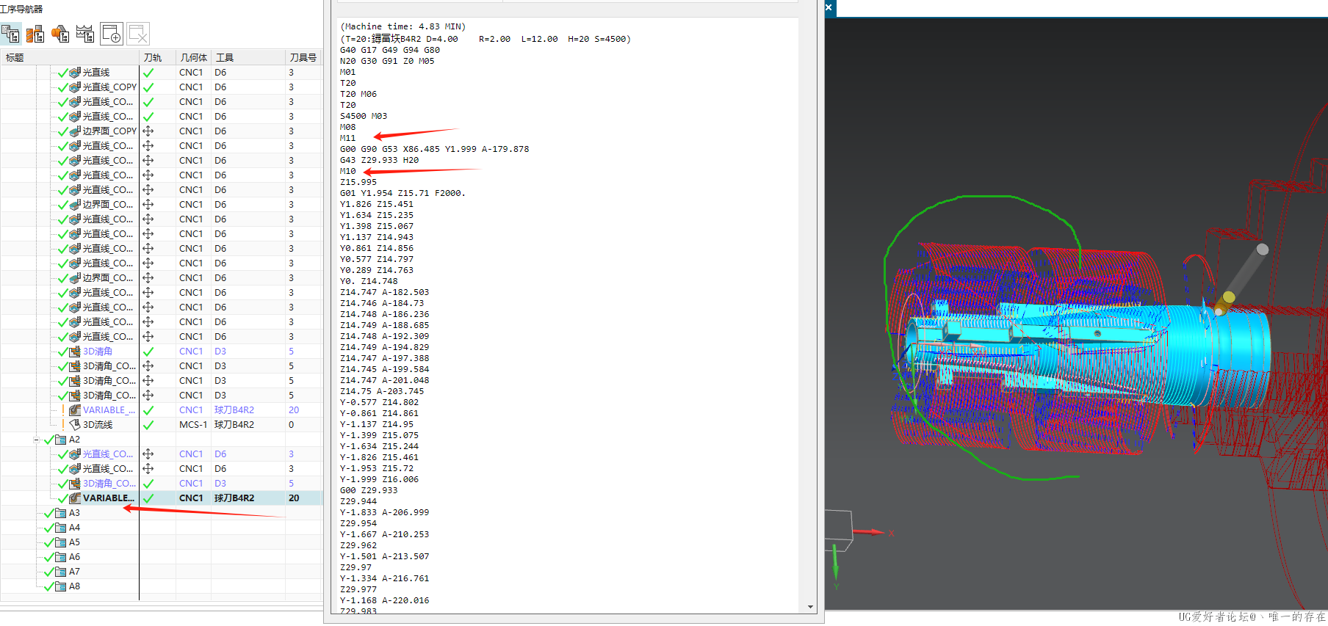This screenshot has width=1328, height=626.
Task: Click MCS-1 cell in 3D流线 row
Action: [x=193, y=425]
